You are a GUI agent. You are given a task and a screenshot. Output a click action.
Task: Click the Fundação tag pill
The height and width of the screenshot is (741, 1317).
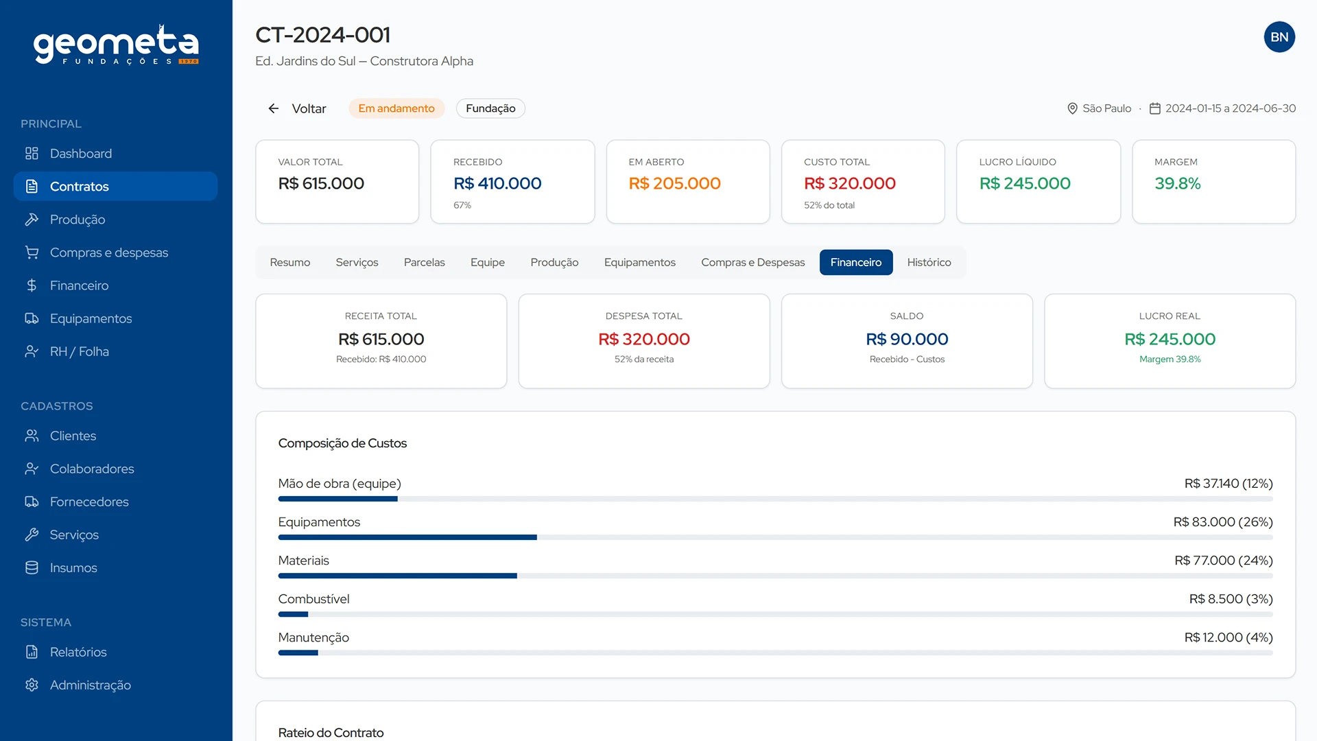pos(490,108)
